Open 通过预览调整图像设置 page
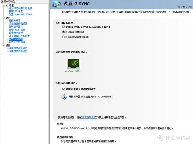The height and width of the screenshot is (144, 193). (x=20, y=8)
